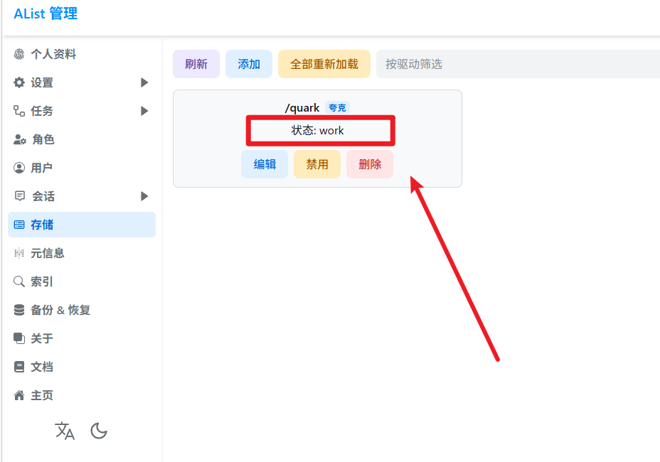Click the 元信息 metadata icon
Screen dimensions: 660x462
click(19, 253)
